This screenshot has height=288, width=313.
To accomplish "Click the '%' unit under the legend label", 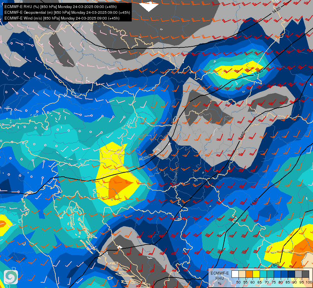I will click(x=220, y=284).
